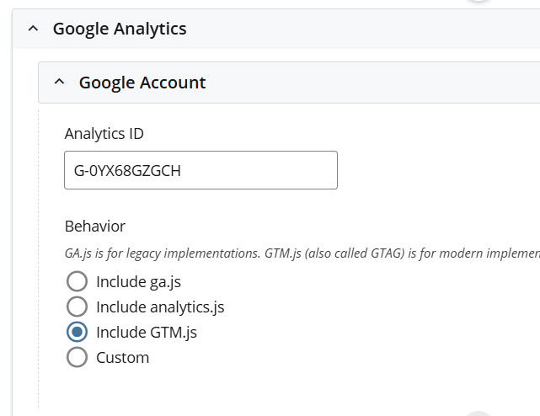
Task: Click the Behavior label text
Action: coord(95,227)
